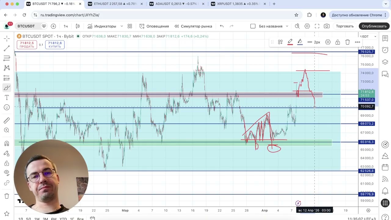Select the crosshair cursor tool
The height and width of the screenshot is (220, 391).
(x=7, y=39)
